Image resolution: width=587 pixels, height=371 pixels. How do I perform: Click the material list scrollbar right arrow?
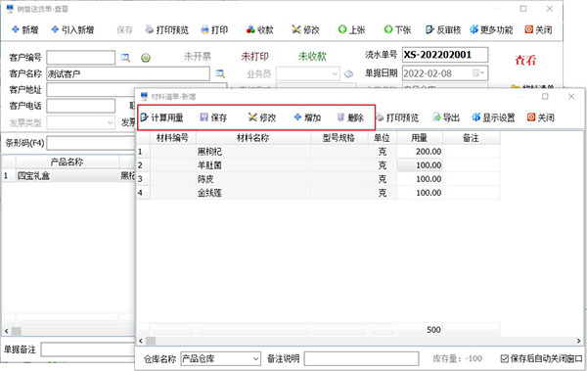point(579,341)
